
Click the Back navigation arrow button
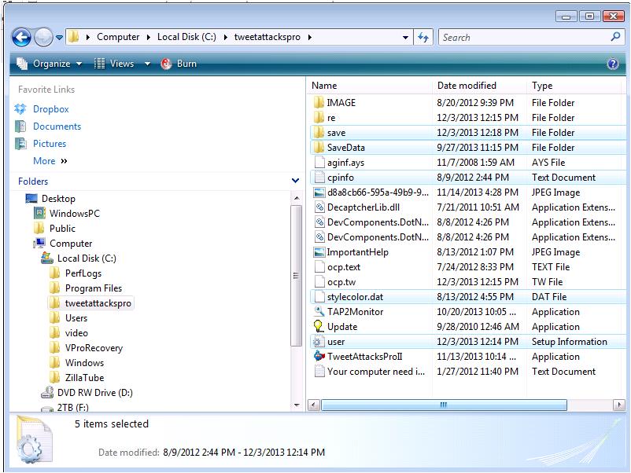point(21,37)
